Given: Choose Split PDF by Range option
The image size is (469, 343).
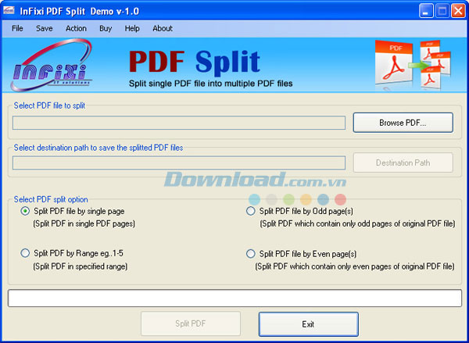Looking at the screenshot, I should (27, 253).
